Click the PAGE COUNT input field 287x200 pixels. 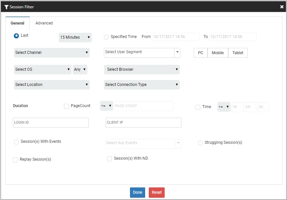144,106
